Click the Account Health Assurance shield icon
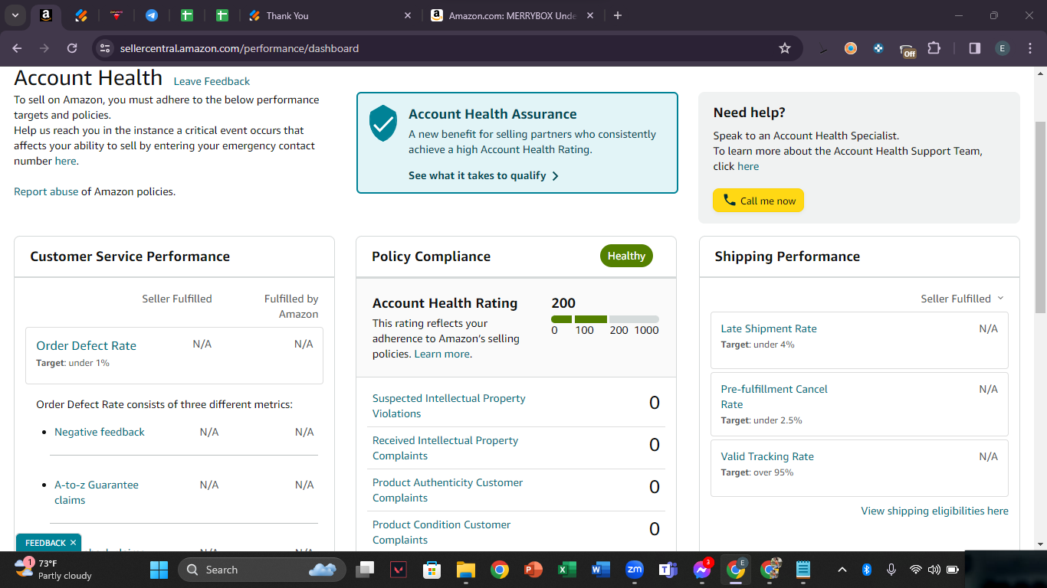Viewport: 1047px width, 588px height. coord(383,123)
